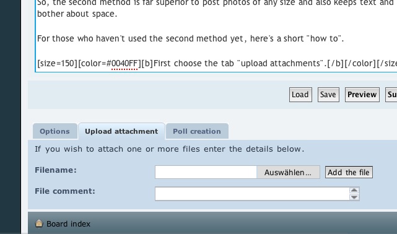Image resolution: width=397 pixels, height=234 pixels.
Task: Click the partially visible Submit button
Action: pyautogui.click(x=391, y=95)
